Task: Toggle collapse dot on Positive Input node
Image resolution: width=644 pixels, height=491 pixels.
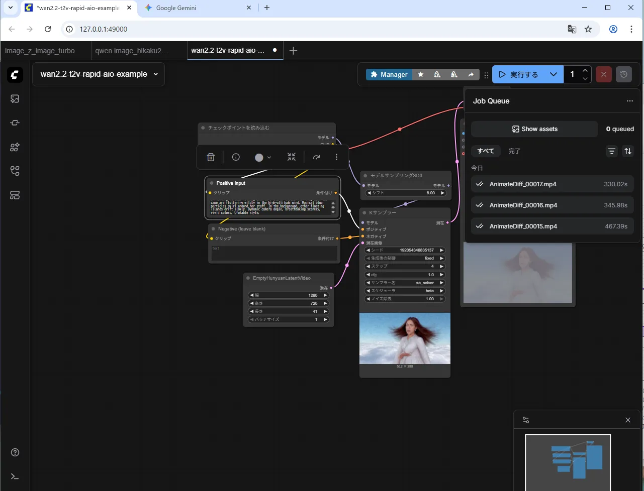Action: point(212,183)
